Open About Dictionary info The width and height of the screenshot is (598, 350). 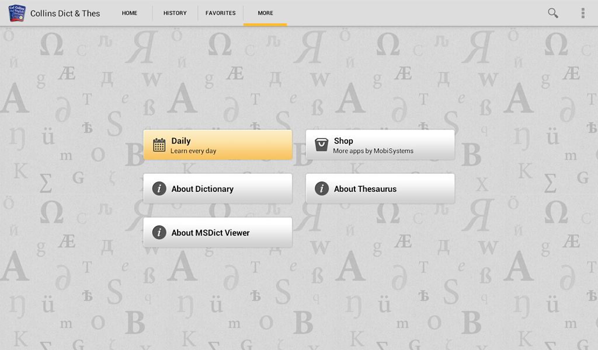[218, 188]
